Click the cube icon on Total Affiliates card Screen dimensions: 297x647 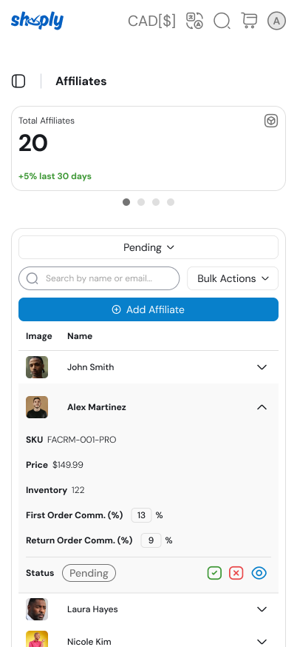point(271,121)
